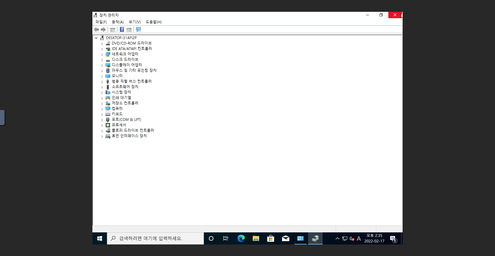Open the 파일(F) menu
This screenshot has height=256, width=495.
(x=101, y=22)
